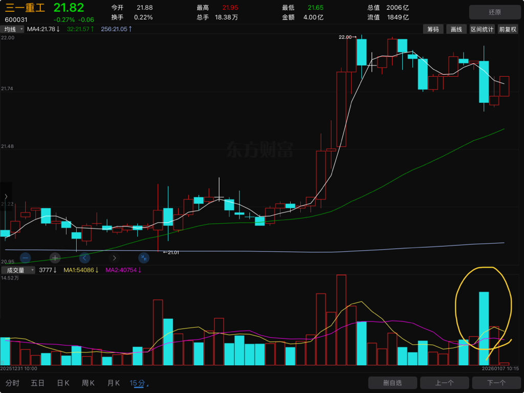
Task: Open 成交量 indicator dropdown
Action: 18,270
